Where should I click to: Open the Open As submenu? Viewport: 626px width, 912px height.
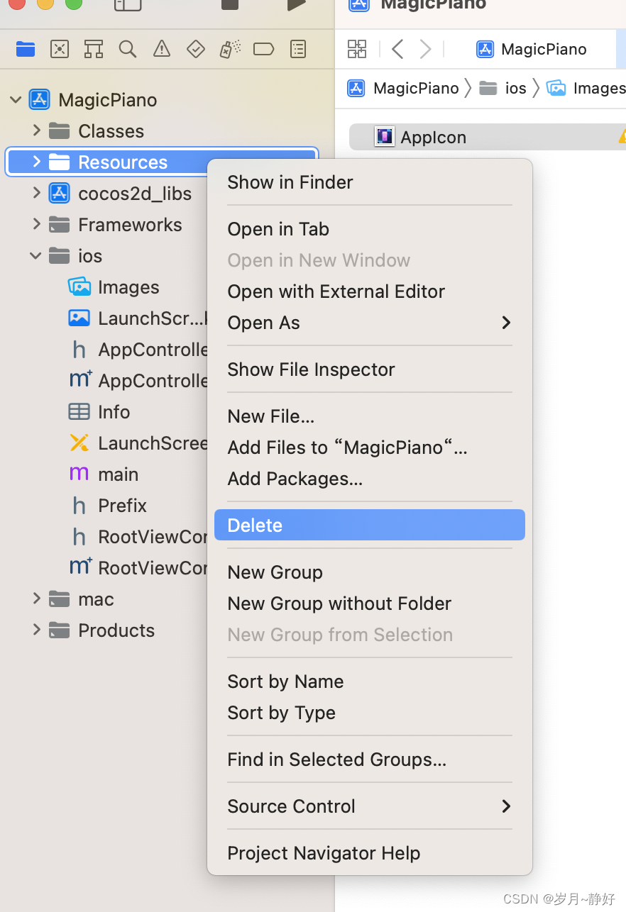pos(370,323)
